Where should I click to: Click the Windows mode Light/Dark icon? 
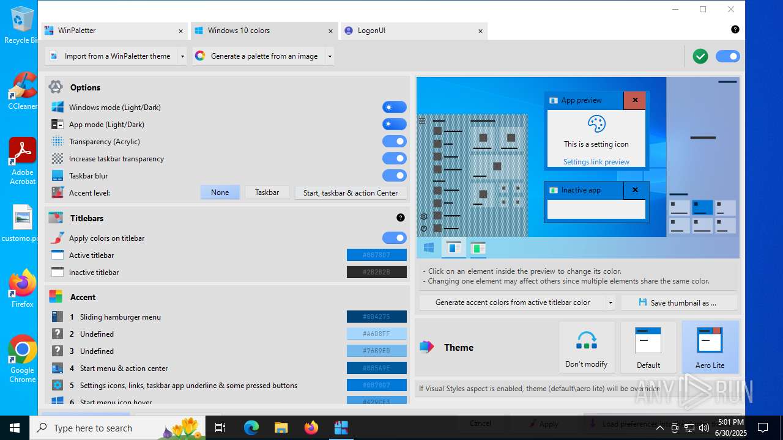(58, 107)
